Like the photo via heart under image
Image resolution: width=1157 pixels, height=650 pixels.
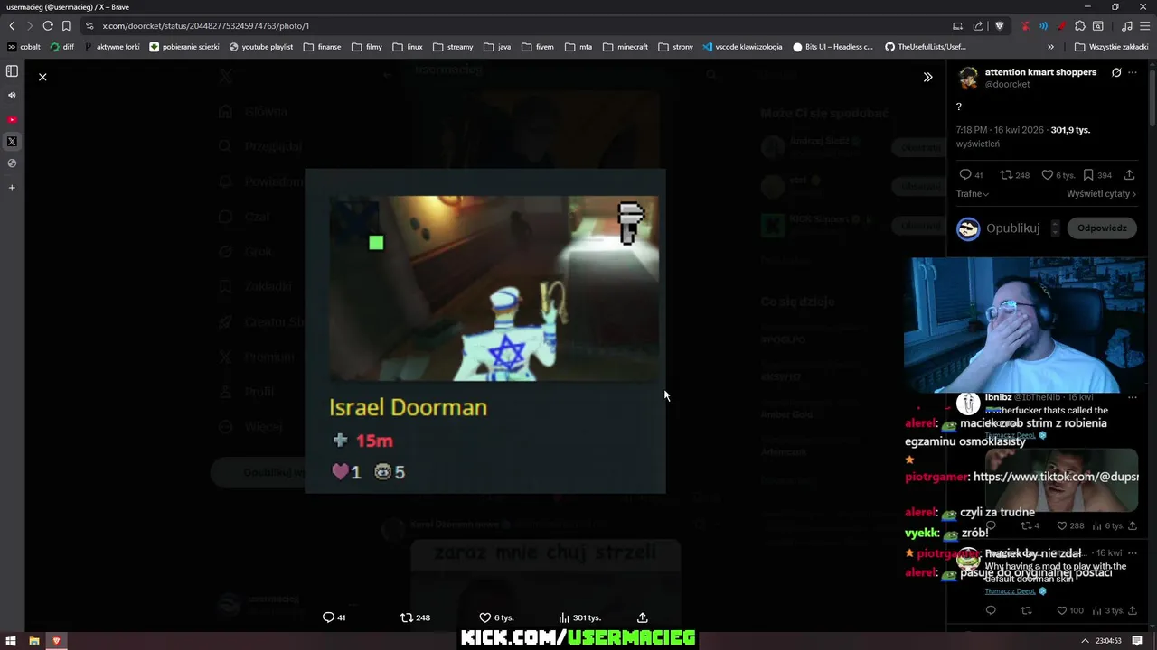tap(496, 617)
